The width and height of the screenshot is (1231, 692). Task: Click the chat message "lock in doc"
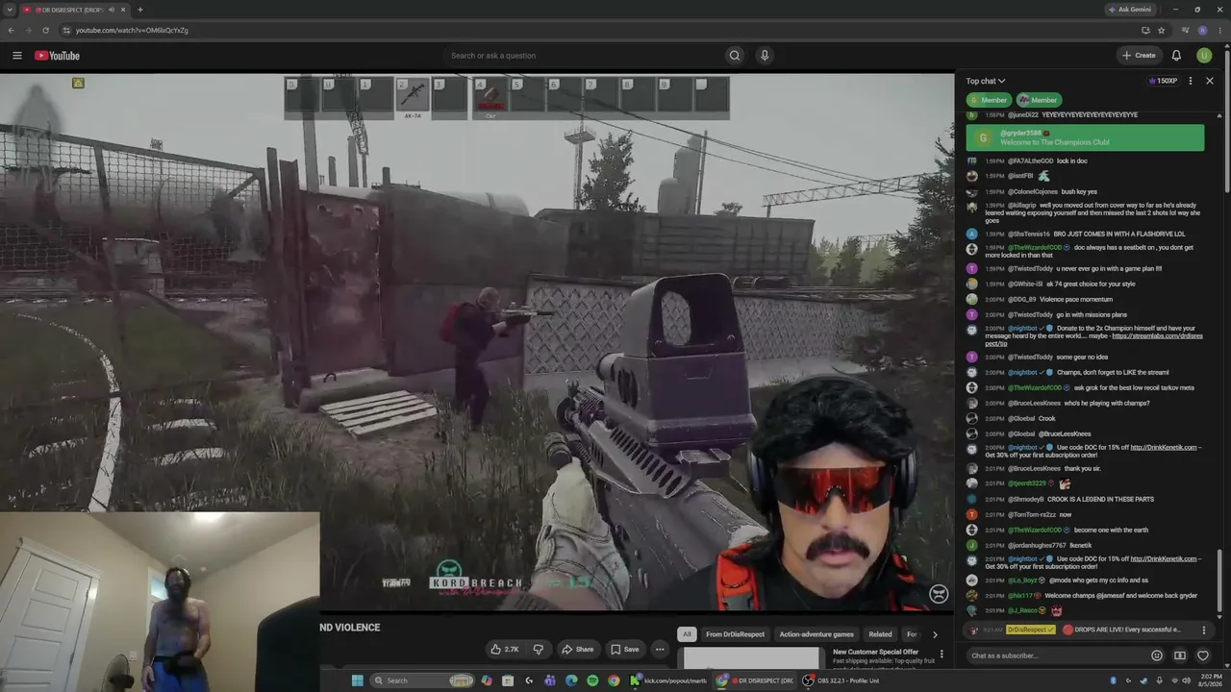point(1072,161)
